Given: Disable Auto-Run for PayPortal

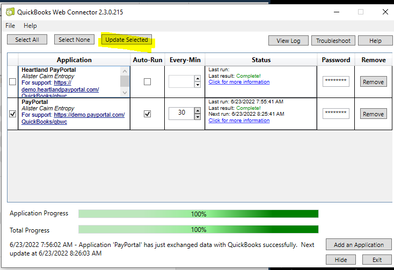Looking at the screenshot, I should pos(147,114).
